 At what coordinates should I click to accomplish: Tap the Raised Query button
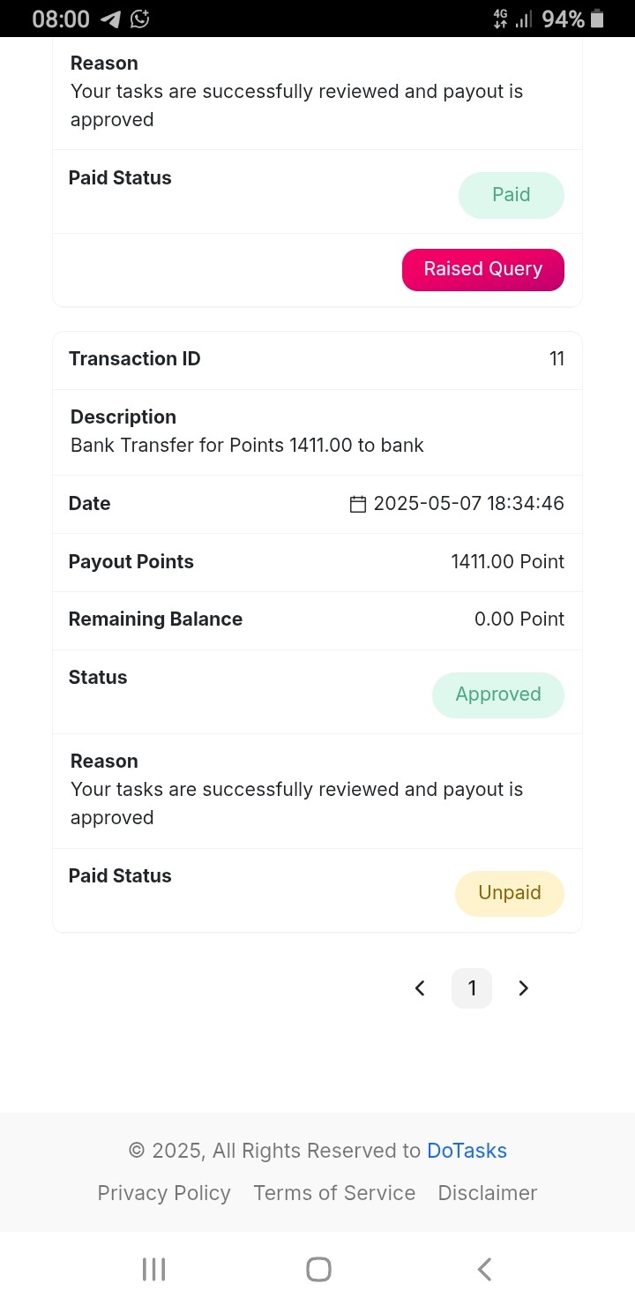482,269
